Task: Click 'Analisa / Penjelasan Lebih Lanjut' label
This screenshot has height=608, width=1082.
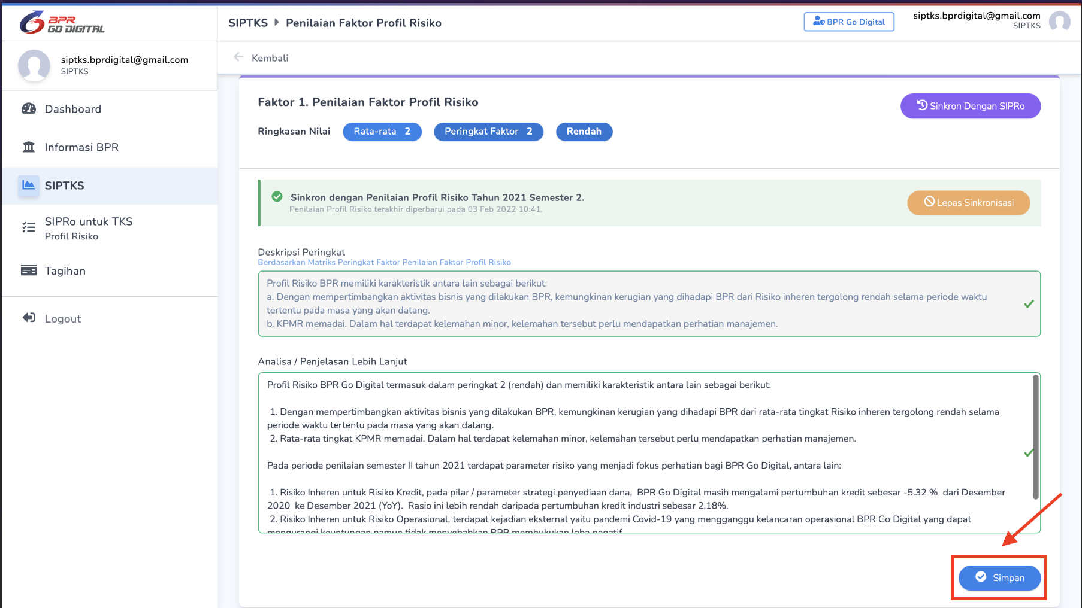Action: tap(333, 361)
